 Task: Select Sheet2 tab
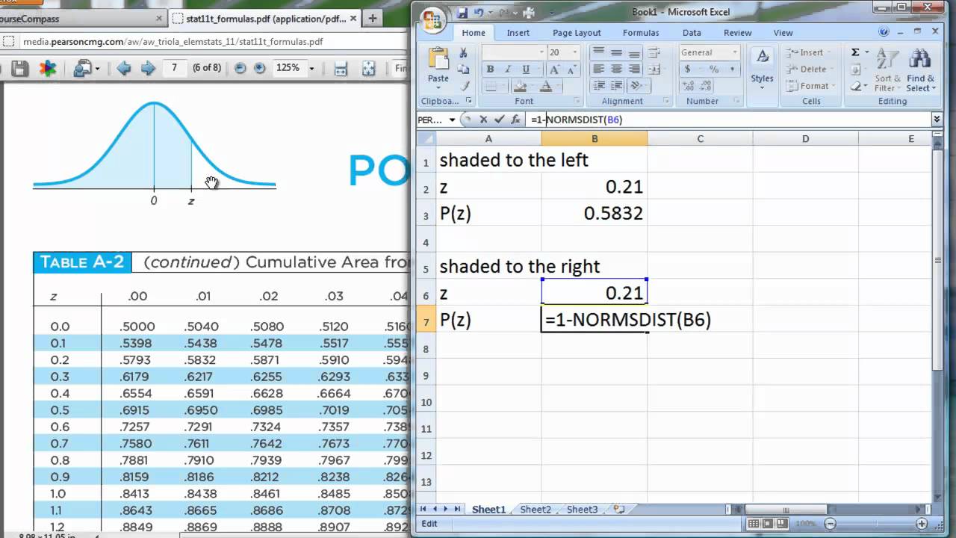(536, 510)
